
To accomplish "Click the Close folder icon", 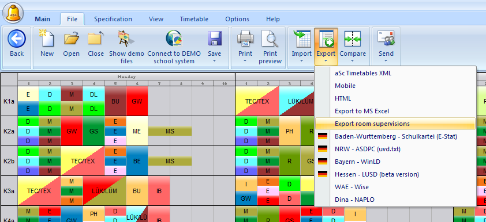I will point(95,38).
